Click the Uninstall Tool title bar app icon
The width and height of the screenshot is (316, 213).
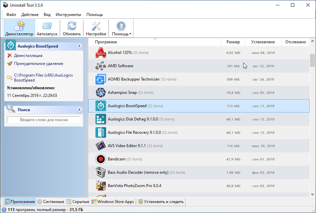(5, 5)
